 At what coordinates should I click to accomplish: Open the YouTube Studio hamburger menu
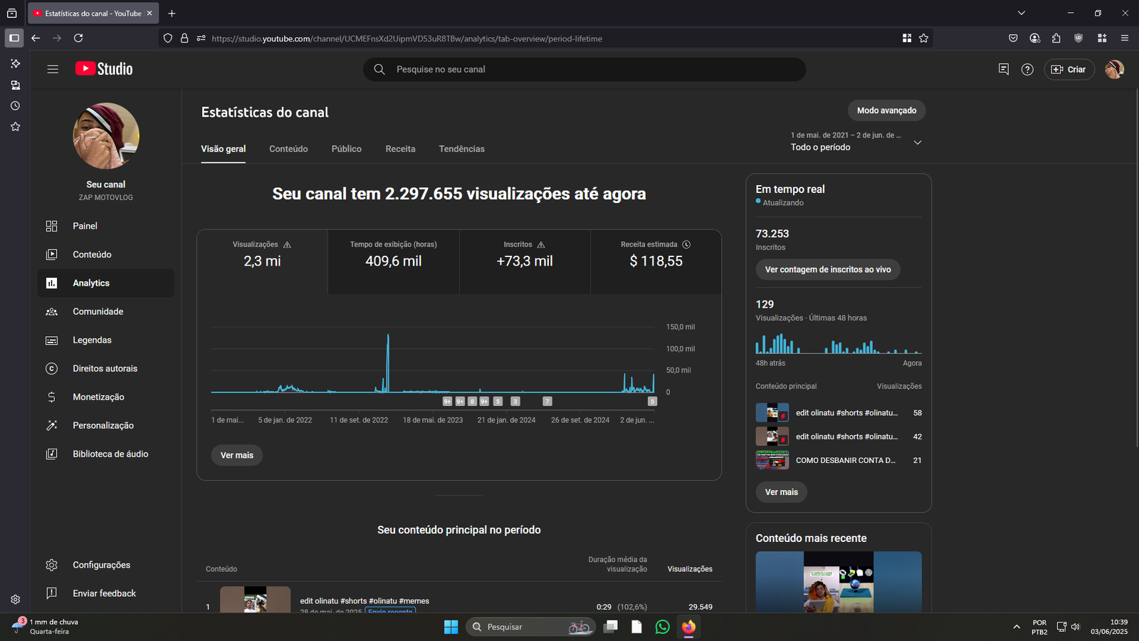[x=53, y=69]
